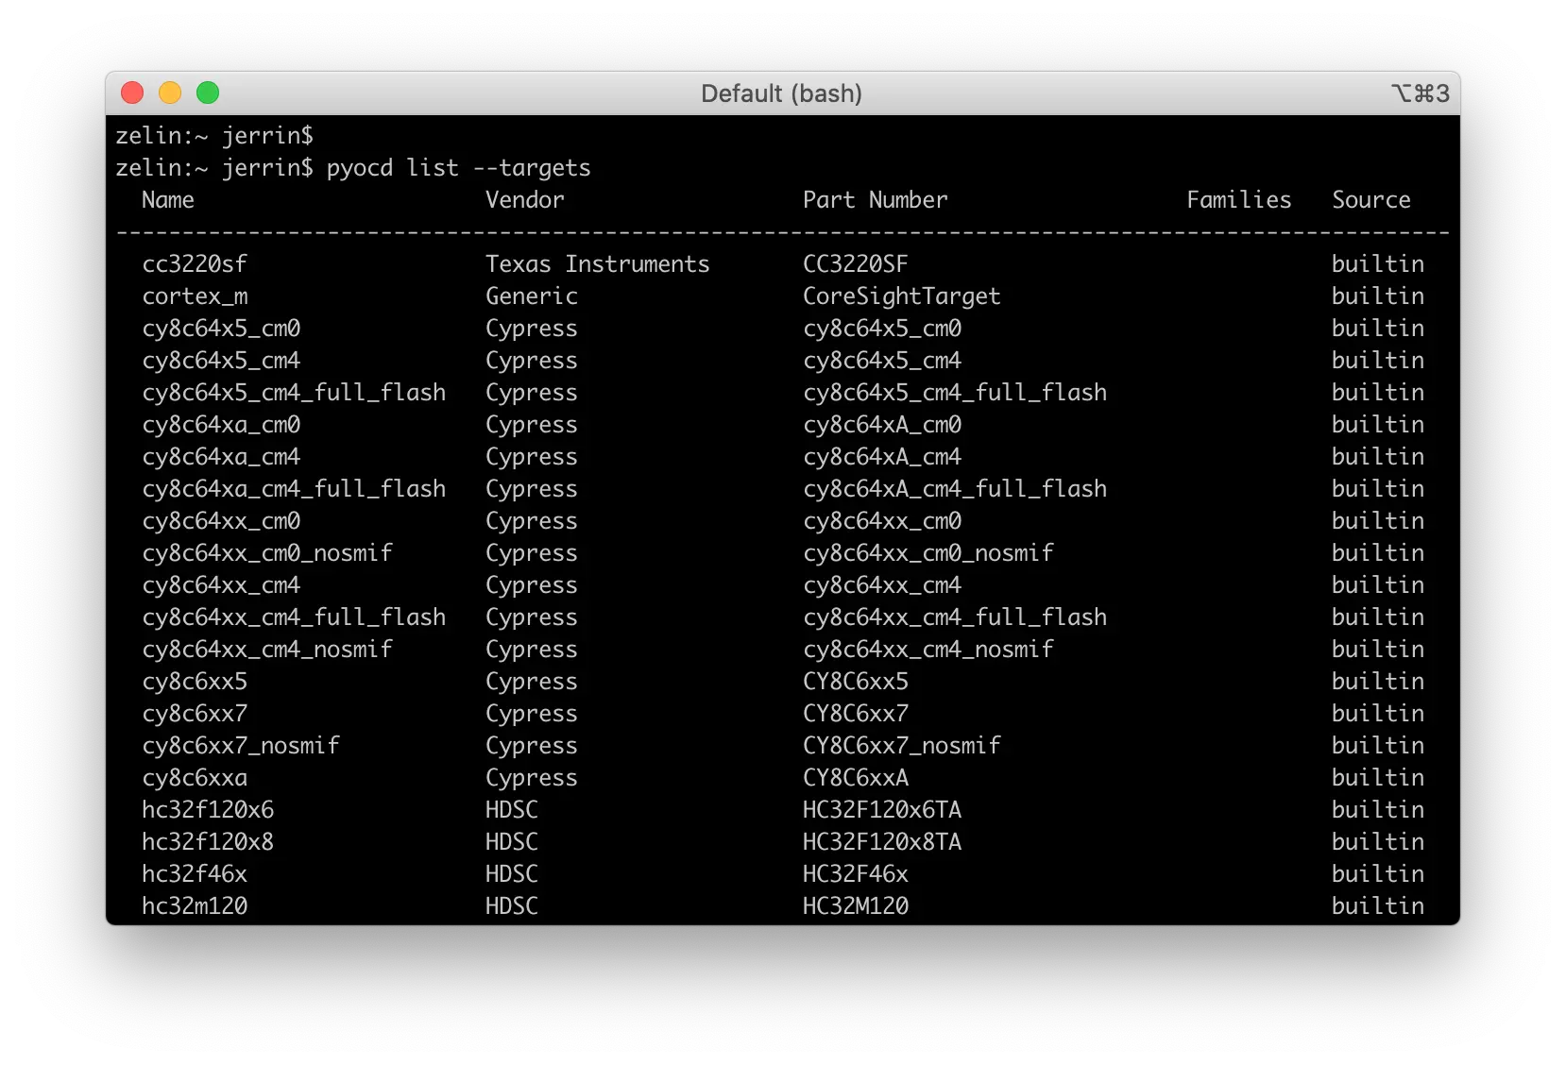Click the part number 'HC32F46x'
The height and width of the screenshot is (1065, 1566).
[x=856, y=874]
